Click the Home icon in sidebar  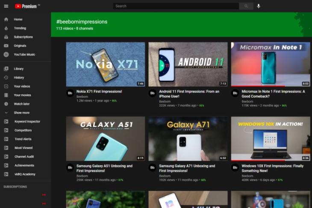[6, 19]
